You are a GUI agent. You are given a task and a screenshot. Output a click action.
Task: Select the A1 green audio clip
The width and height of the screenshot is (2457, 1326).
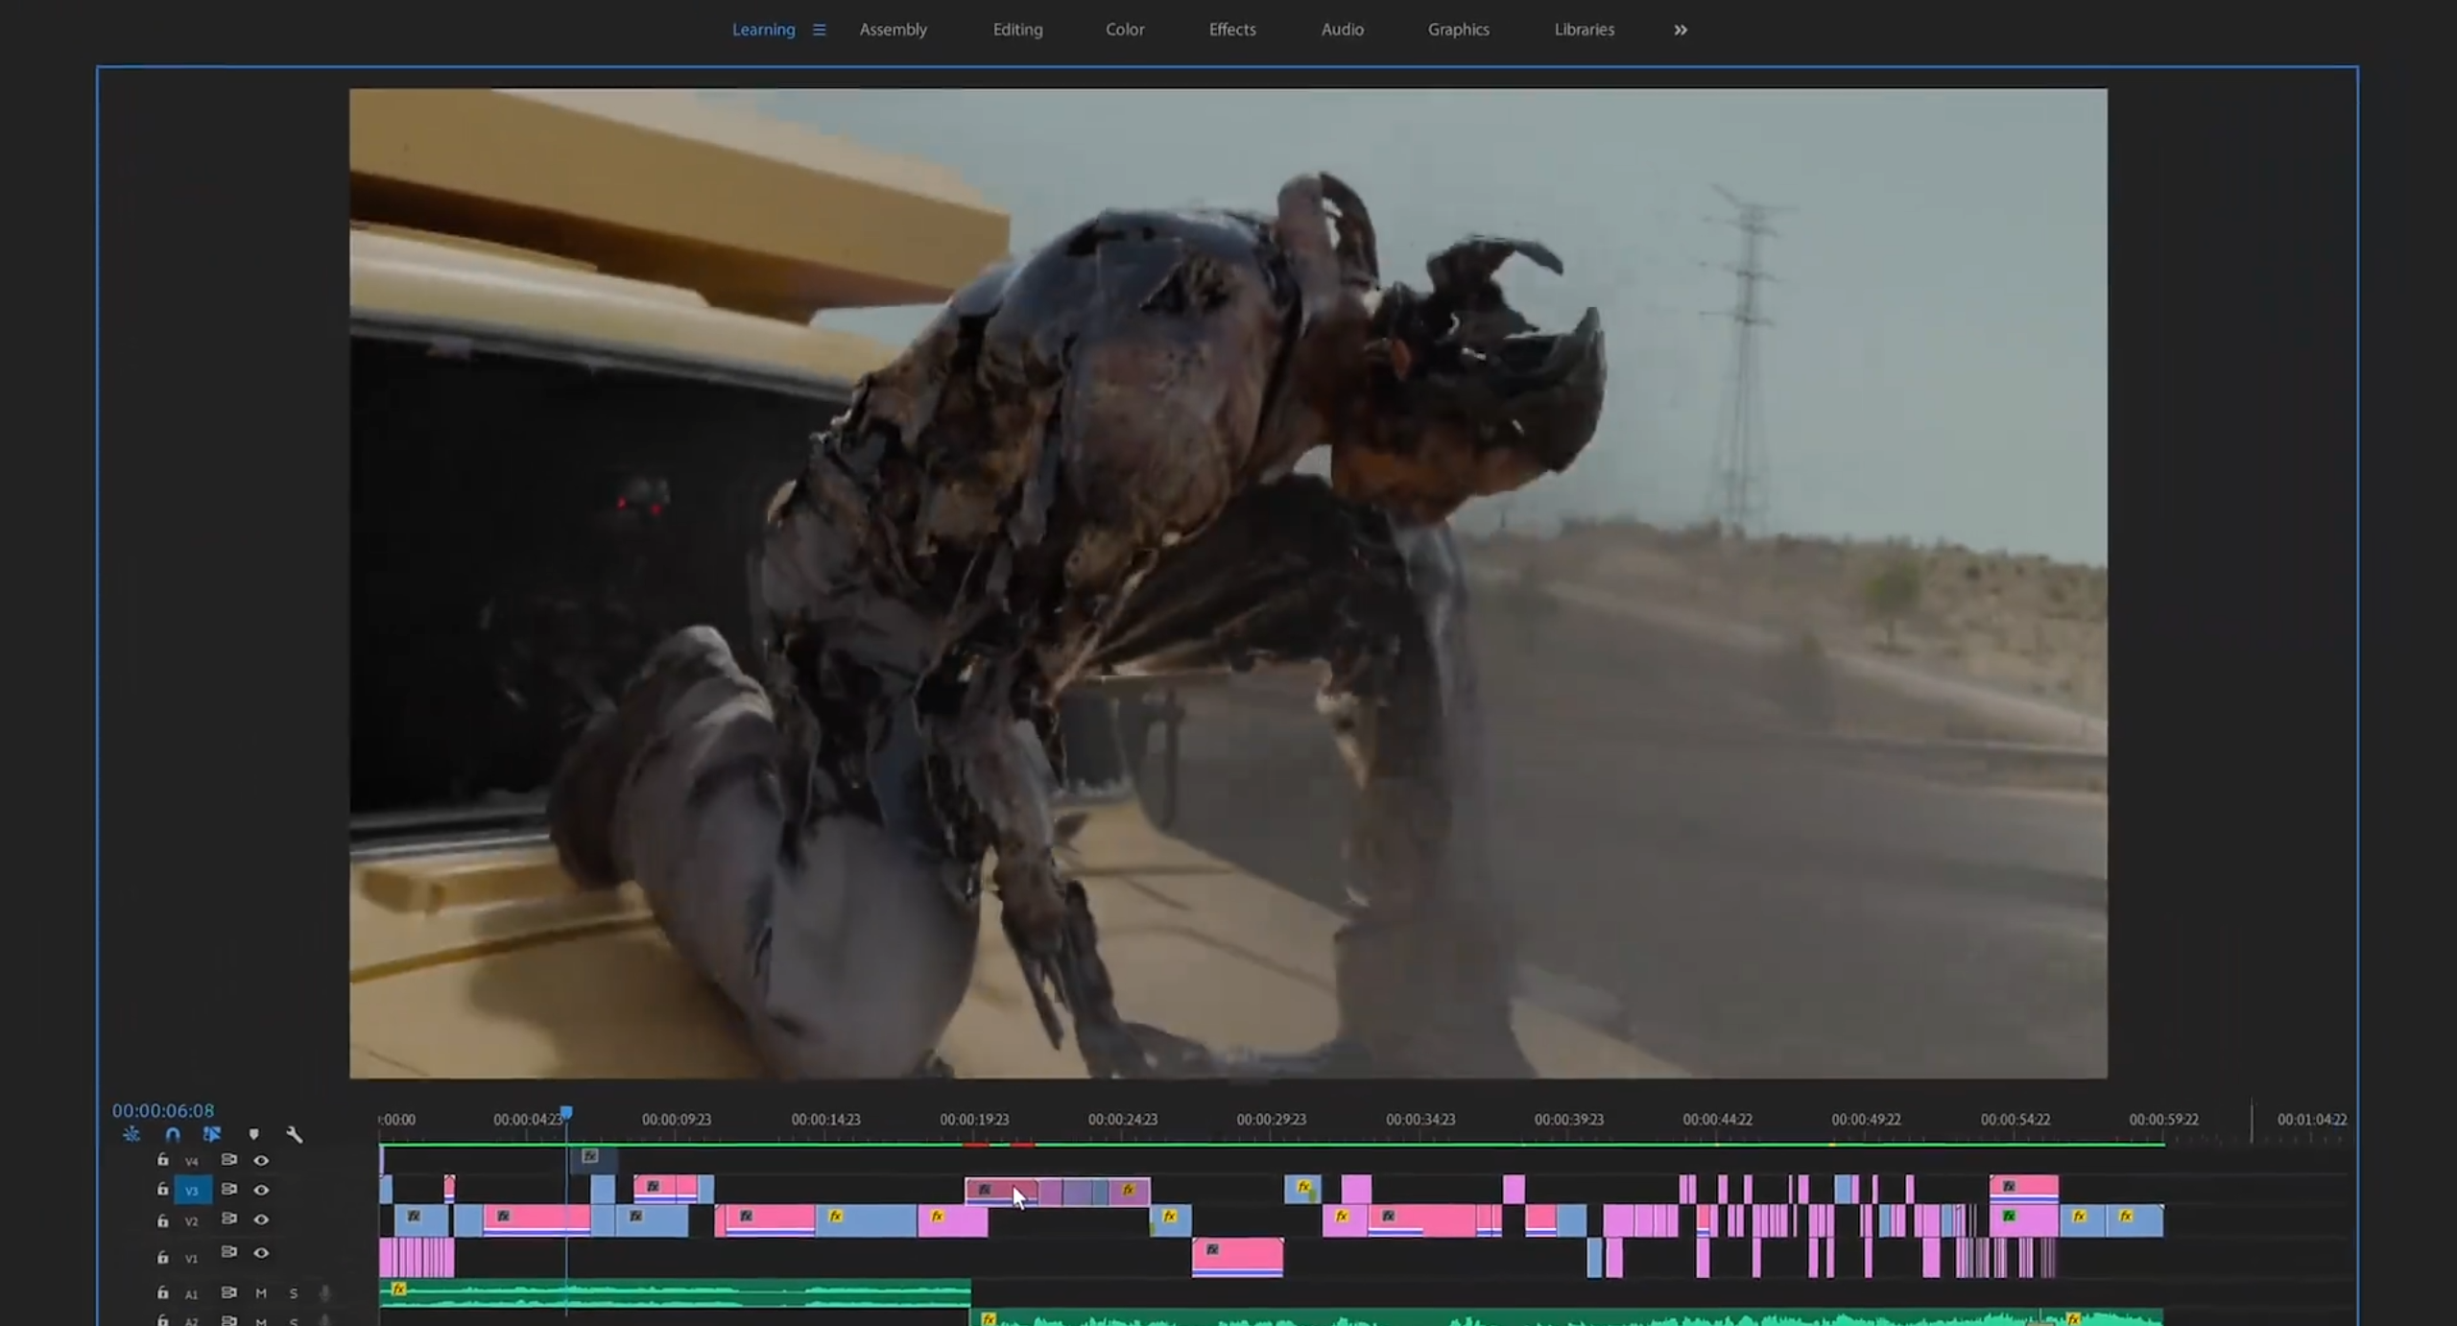[x=675, y=1293]
